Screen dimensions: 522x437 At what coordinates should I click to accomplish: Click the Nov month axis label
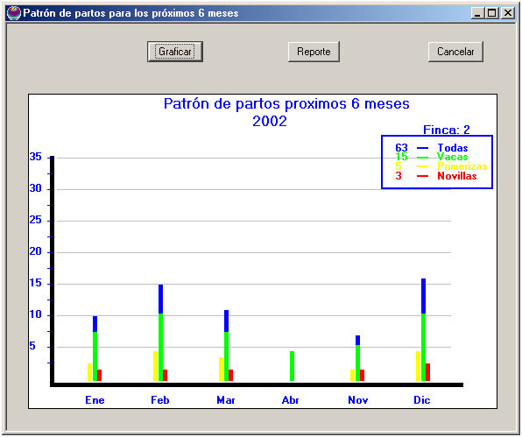(358, 399)
